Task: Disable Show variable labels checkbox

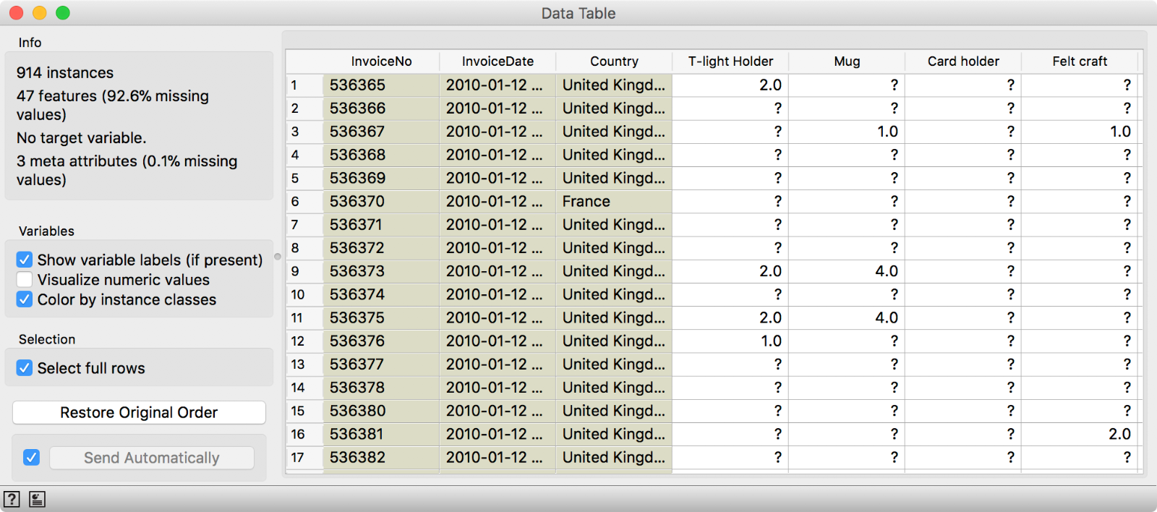Action: point(25,260)
